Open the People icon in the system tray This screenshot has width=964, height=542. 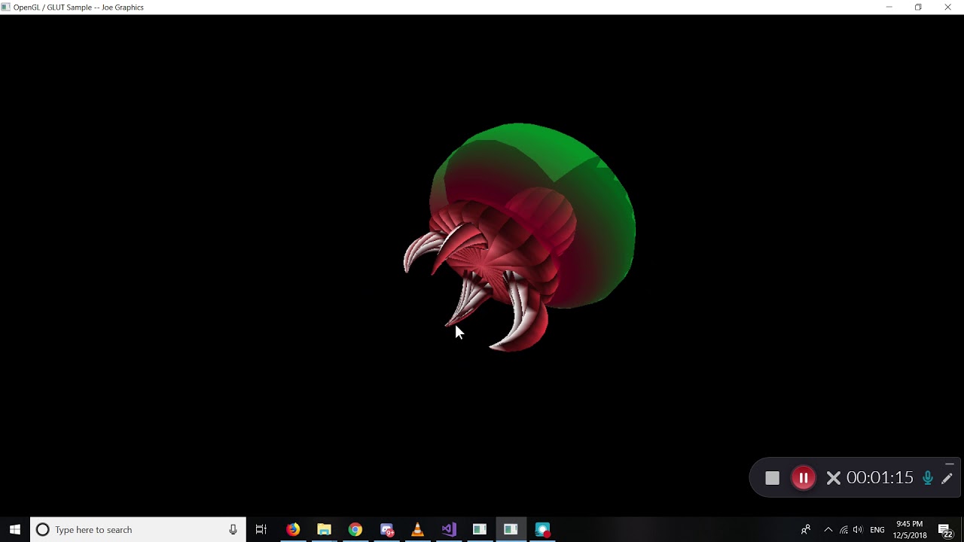(x=806, y=529)
